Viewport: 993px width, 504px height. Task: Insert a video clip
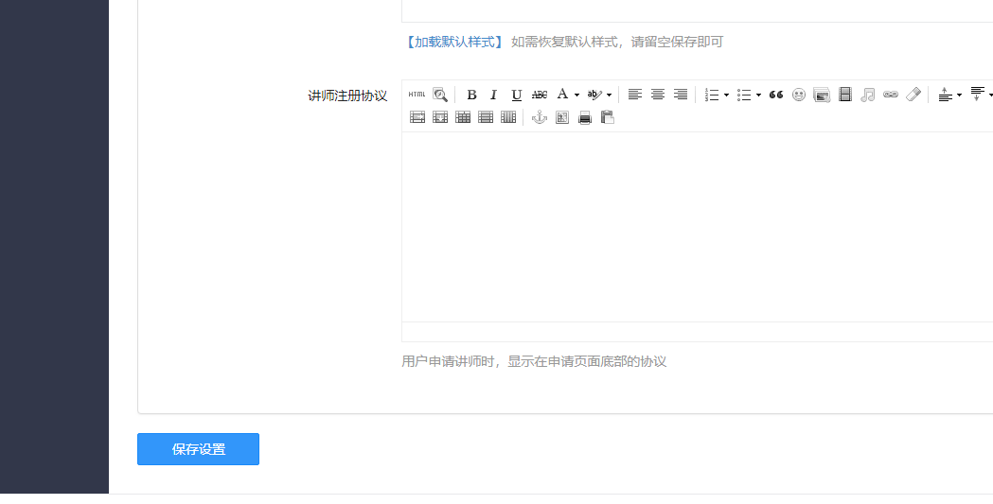(x=844, y=95)
